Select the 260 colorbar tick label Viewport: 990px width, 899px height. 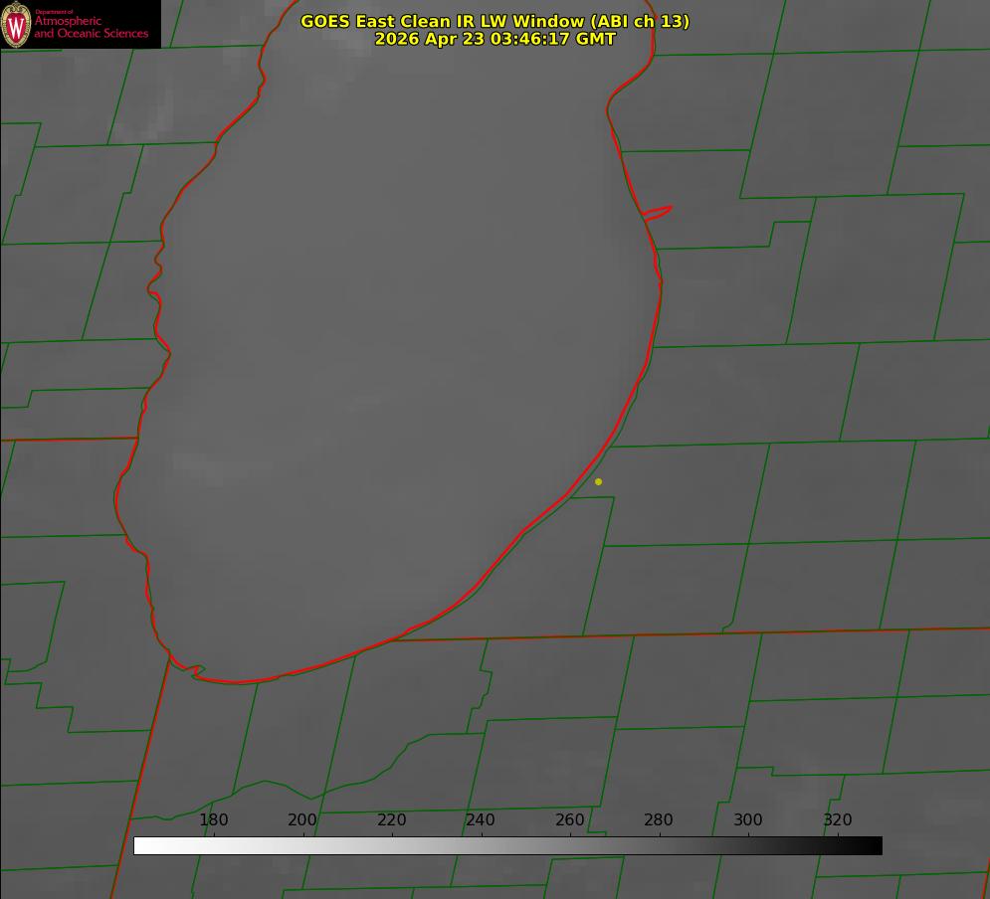point(569,819)
